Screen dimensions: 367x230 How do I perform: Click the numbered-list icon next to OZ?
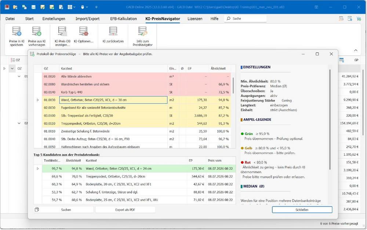(x=13, y=60)
